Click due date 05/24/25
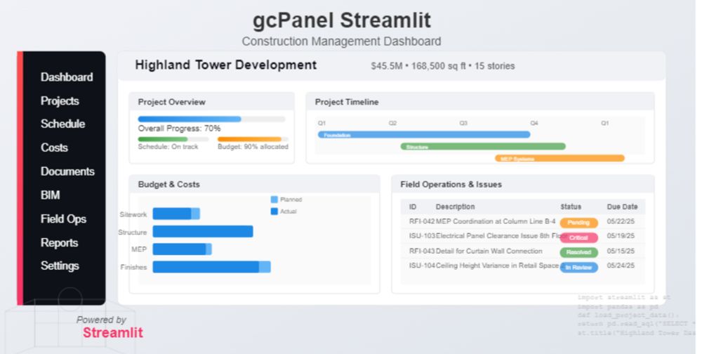702x354 pixels. coord(621,265)
